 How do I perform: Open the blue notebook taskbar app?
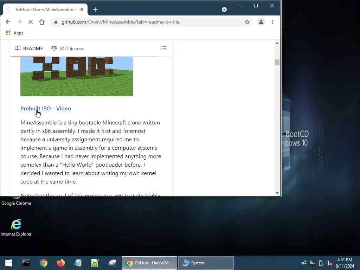pos(78,263)
